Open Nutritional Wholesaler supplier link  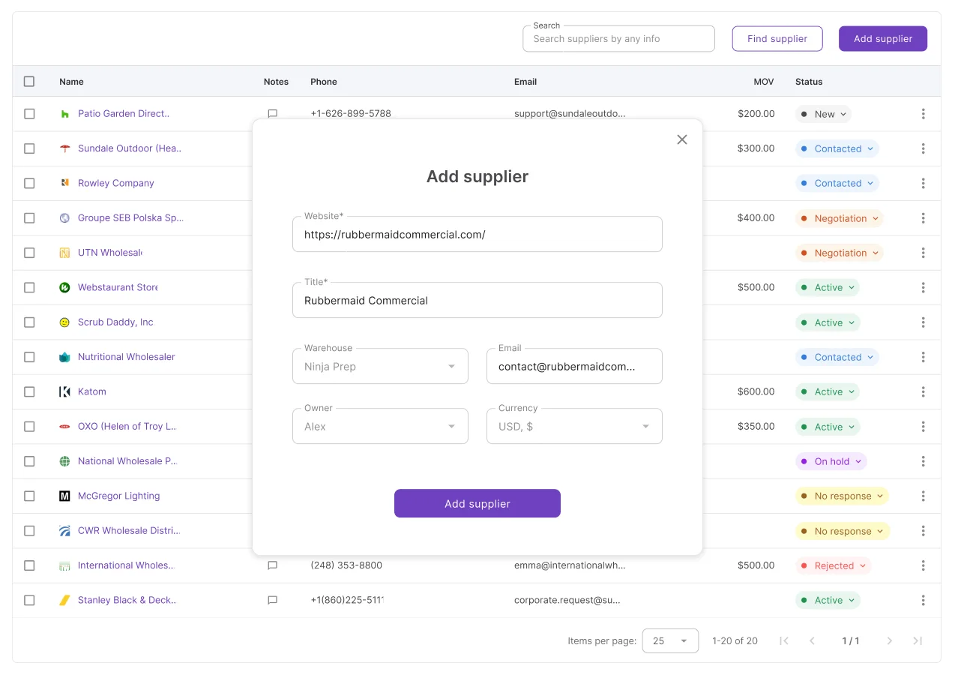click(127, 357)
